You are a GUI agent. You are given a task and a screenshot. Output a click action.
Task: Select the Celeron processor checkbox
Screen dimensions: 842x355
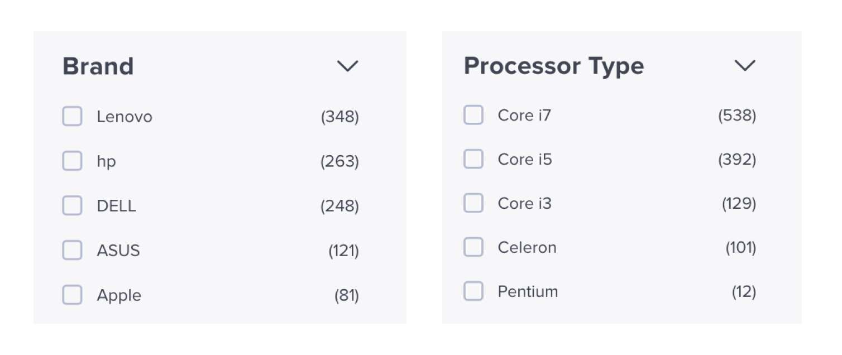(x=473, y=247)
